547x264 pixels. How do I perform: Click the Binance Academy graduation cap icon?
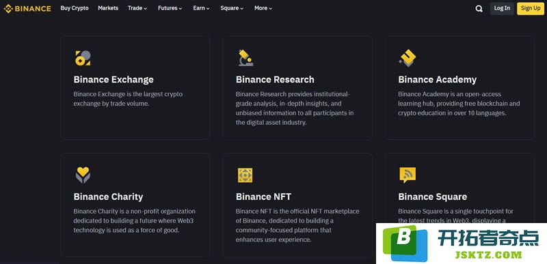[x=408, y=58]
